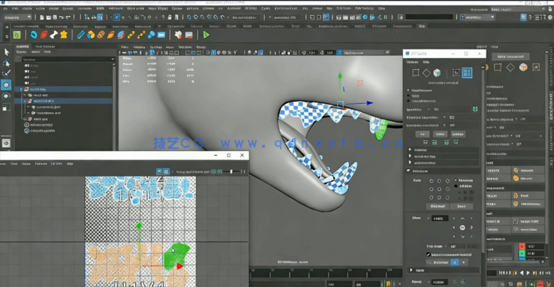This screenshot has width=554, height=287.
Task: Click first of three buttons in UV Toolkit
Action: pos(422,134)
